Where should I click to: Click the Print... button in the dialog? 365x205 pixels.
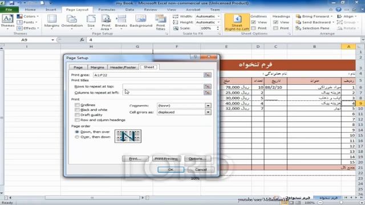(135, 159)
